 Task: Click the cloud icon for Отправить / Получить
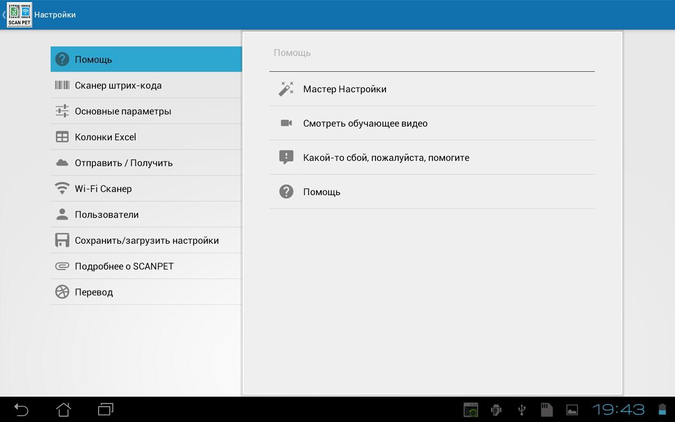point(62,162)
